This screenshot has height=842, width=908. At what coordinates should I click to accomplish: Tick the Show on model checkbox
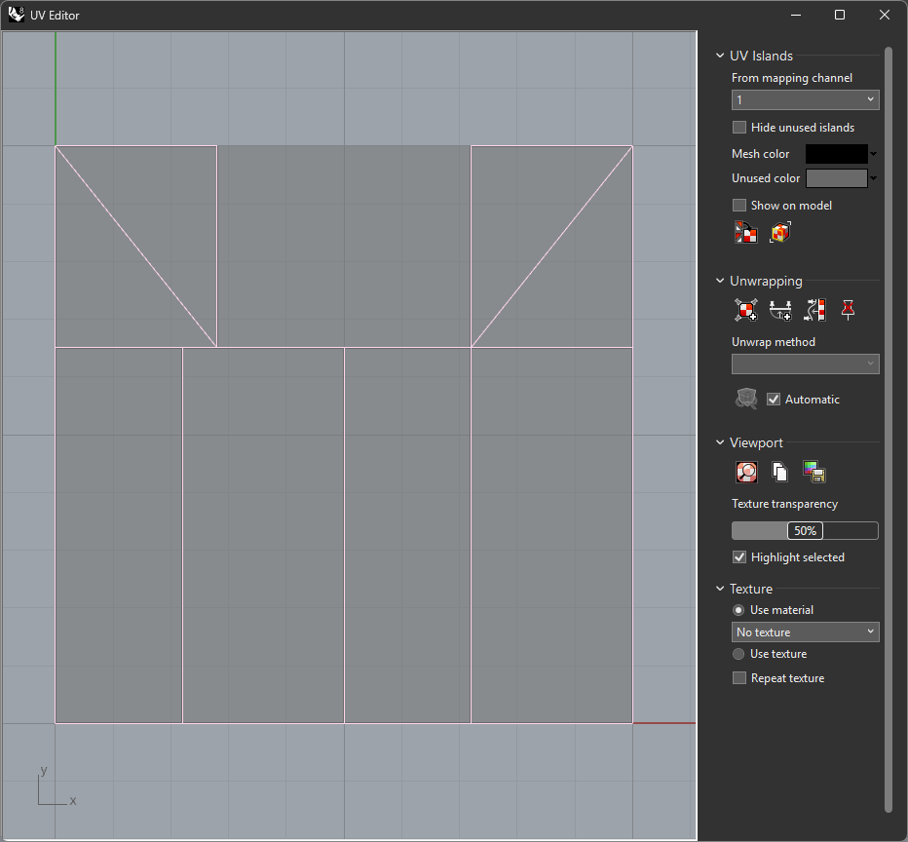coord(739,206)
